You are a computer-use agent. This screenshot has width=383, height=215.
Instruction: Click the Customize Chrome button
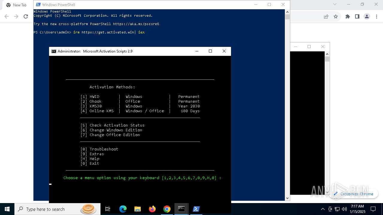point(354,194)
